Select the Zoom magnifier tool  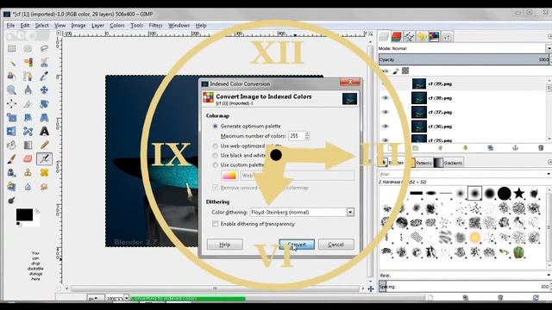11,90
